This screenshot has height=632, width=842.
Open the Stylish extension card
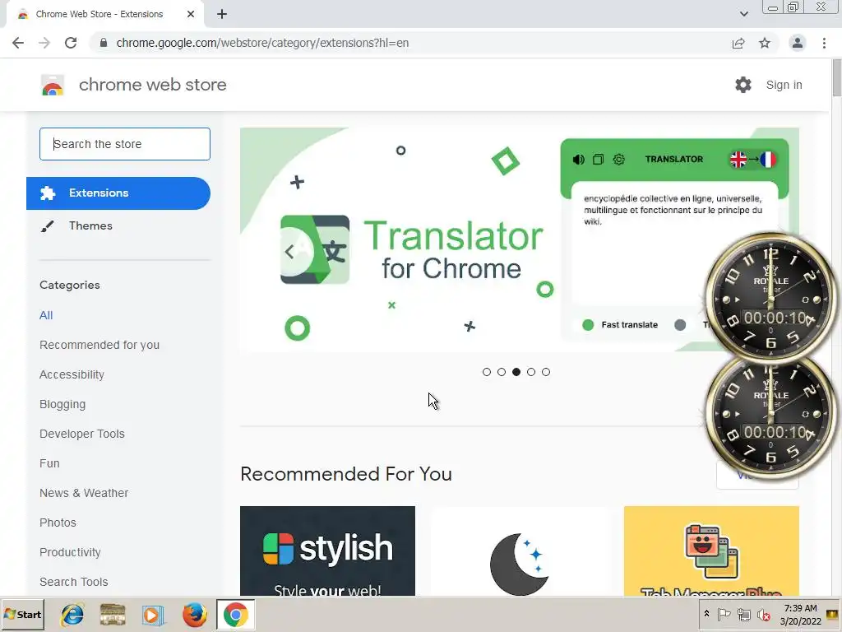(x=327, y=551)
